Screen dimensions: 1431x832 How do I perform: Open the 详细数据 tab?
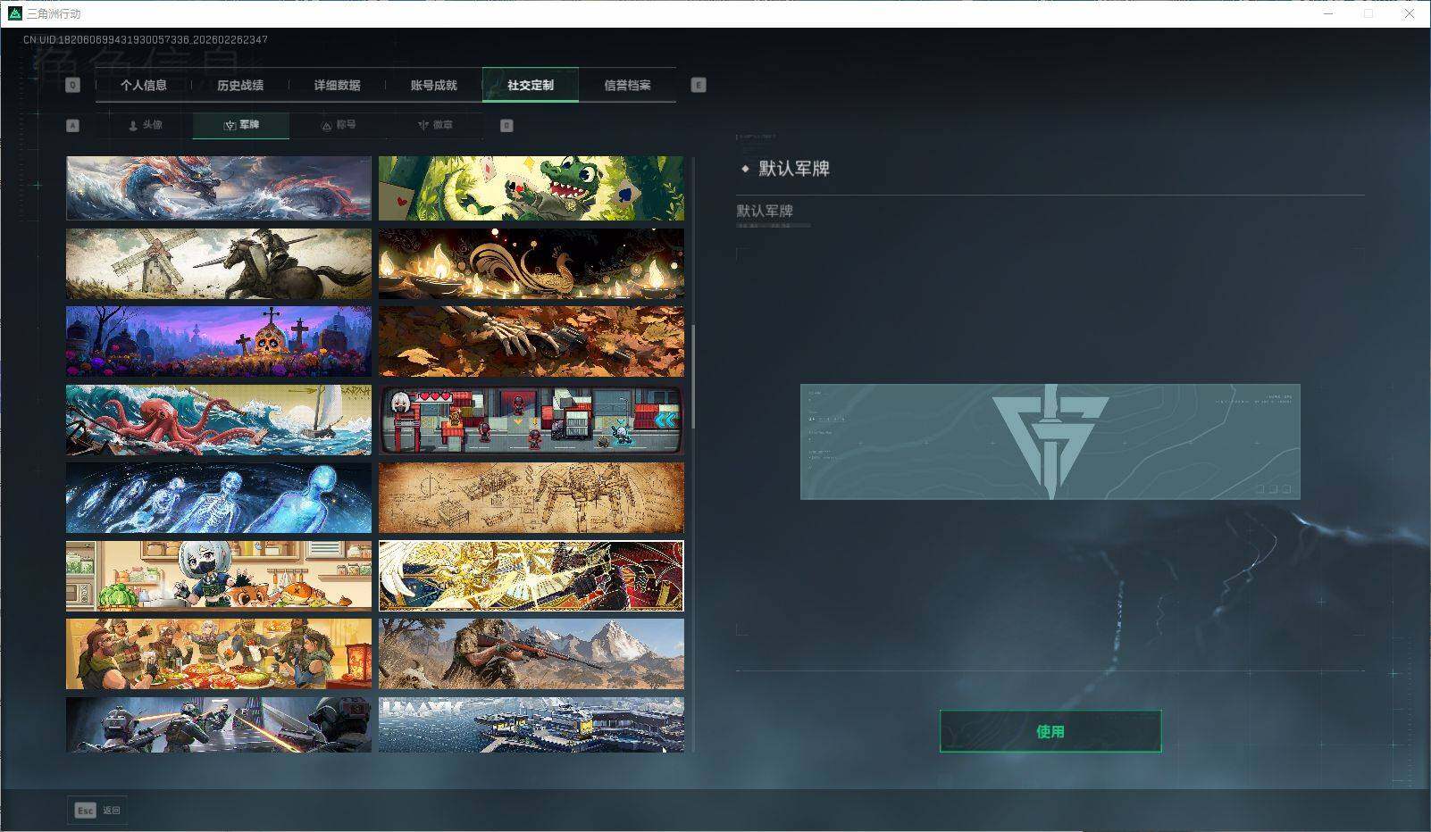point(337,85)
